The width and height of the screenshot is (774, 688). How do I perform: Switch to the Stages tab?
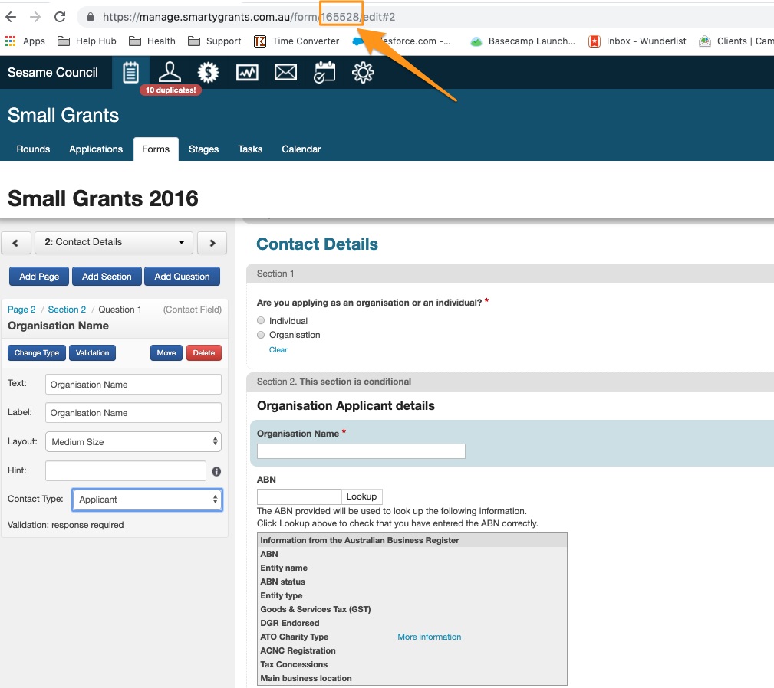[203, 149]
